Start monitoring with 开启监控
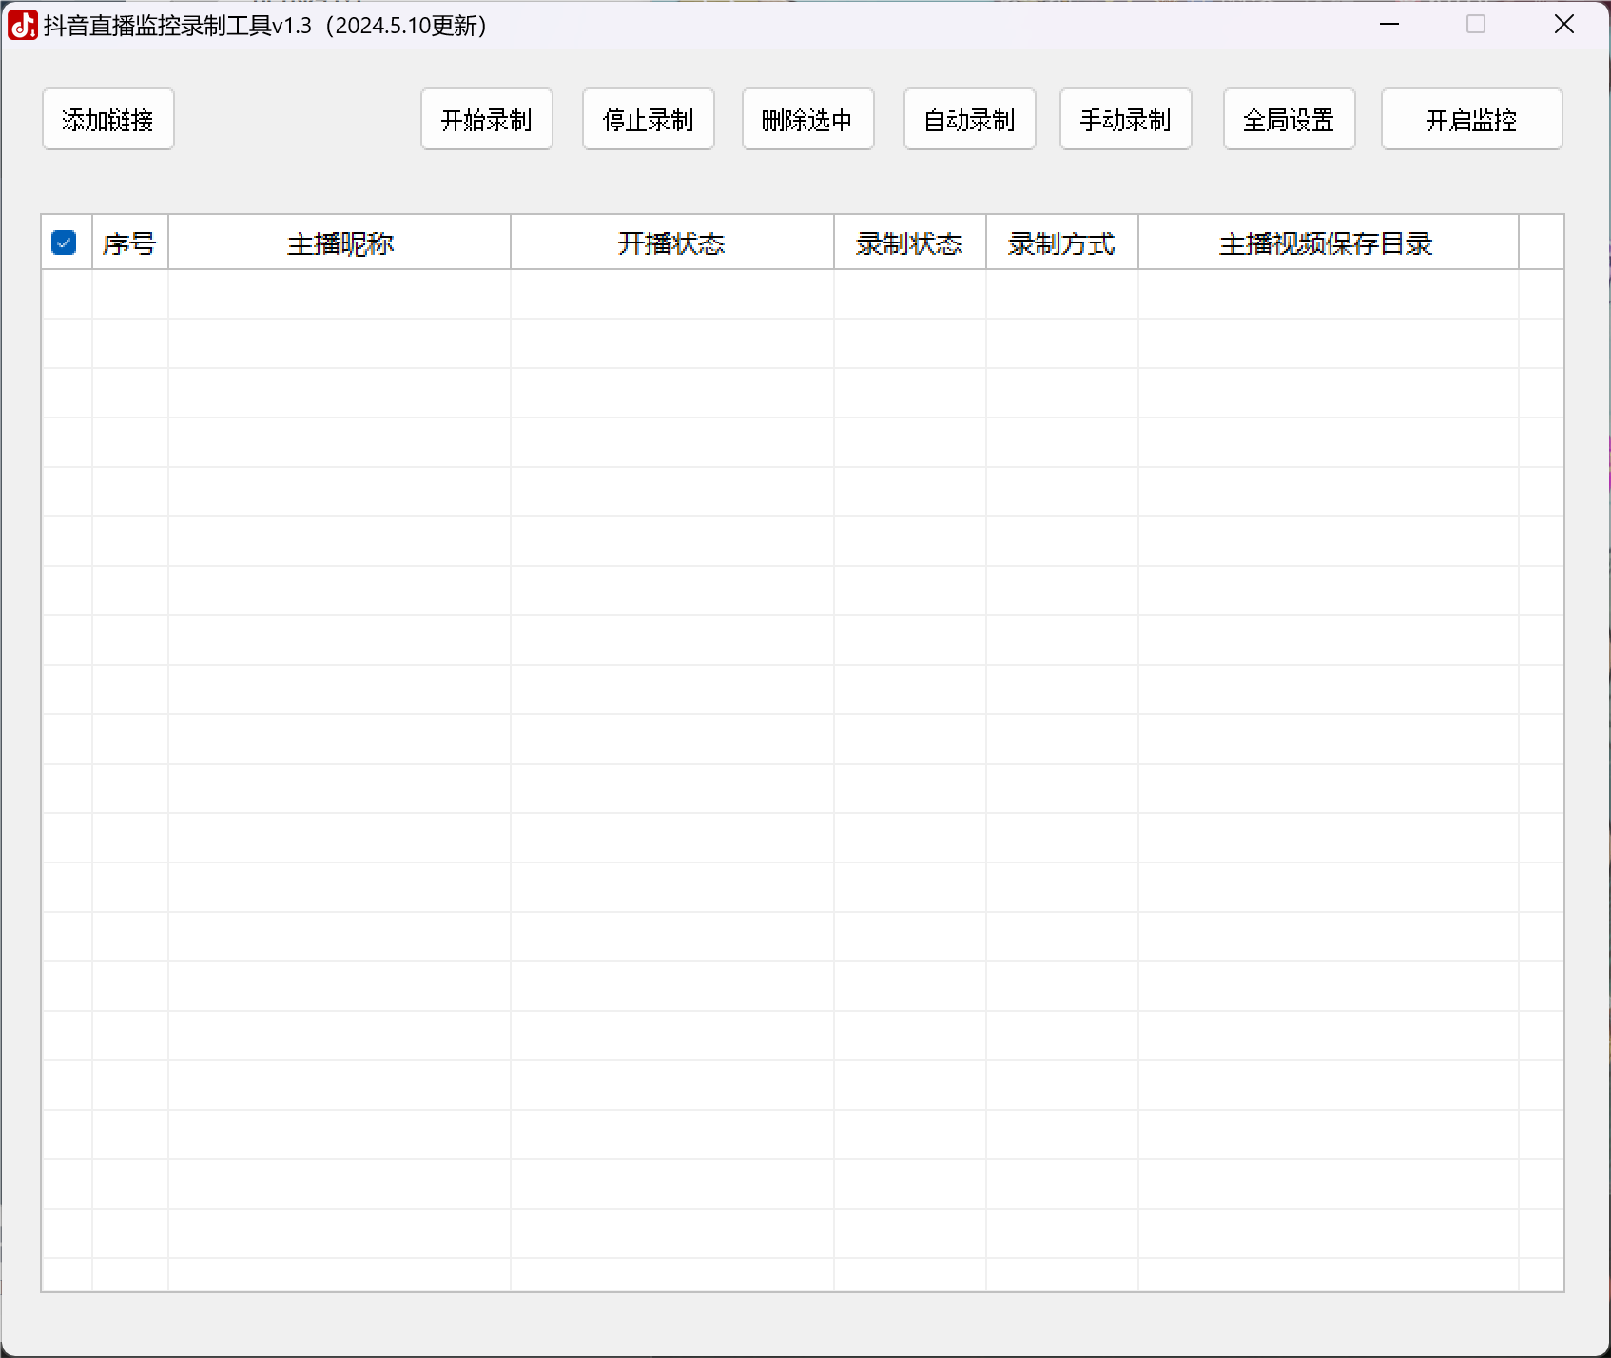Screen dimensions: 1611x1358 pos(1471,120)
